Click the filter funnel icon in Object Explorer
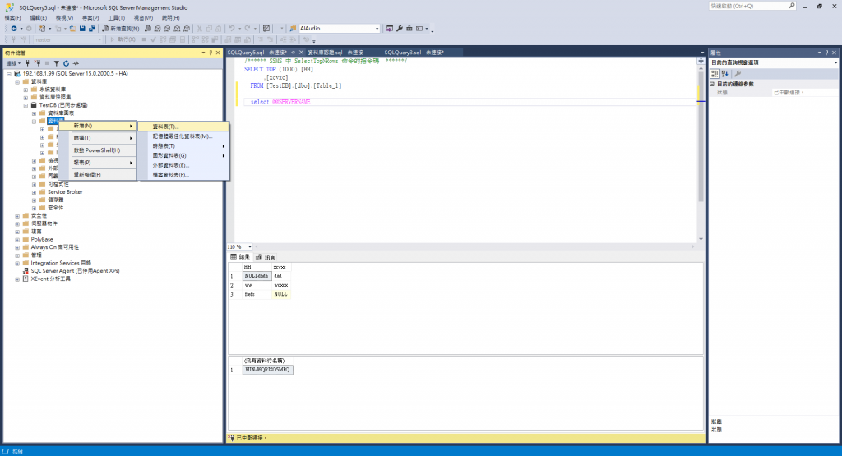 click(x=57, y=63)
